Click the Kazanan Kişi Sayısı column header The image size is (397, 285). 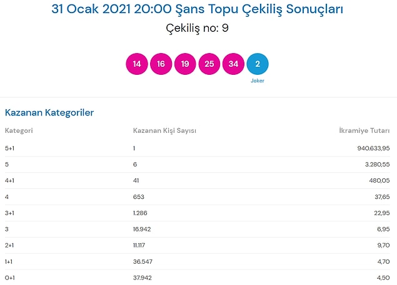(164, 130)
